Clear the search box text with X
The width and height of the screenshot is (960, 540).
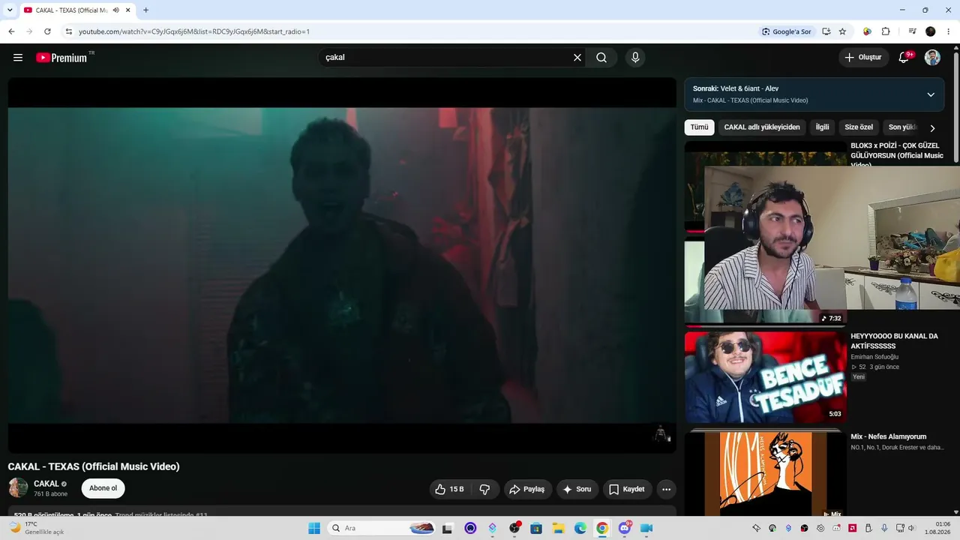click(577, 58)
